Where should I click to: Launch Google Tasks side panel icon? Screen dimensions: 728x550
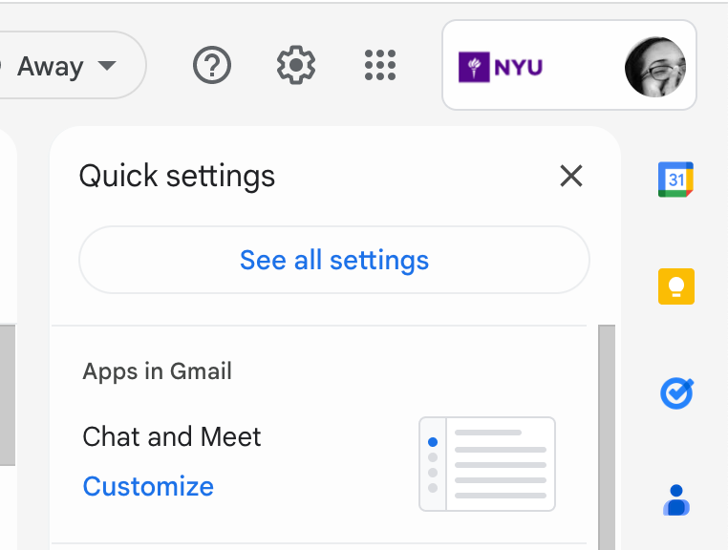point(675,393)
